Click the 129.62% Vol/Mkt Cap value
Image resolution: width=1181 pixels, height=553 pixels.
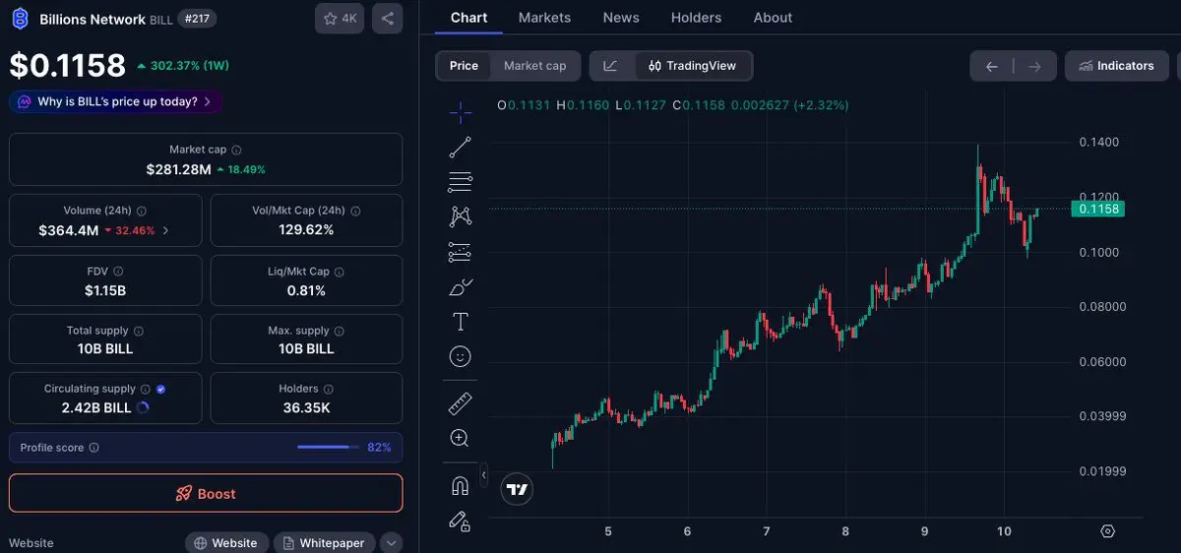pyautogui.click(x=306, y=229)
